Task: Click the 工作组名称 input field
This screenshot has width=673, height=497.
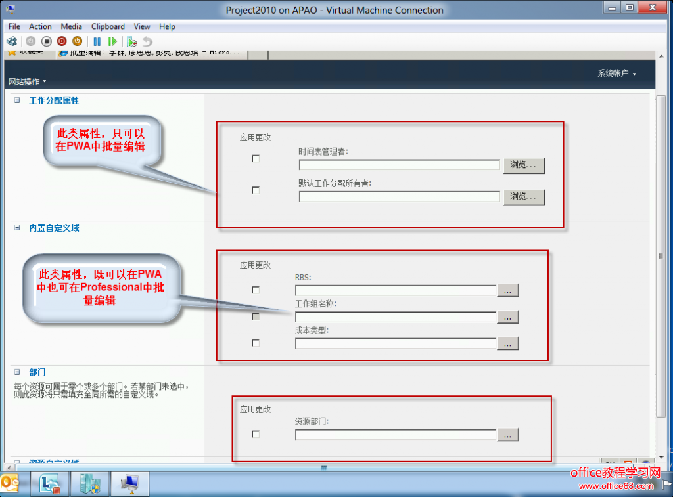Action: 396,317
